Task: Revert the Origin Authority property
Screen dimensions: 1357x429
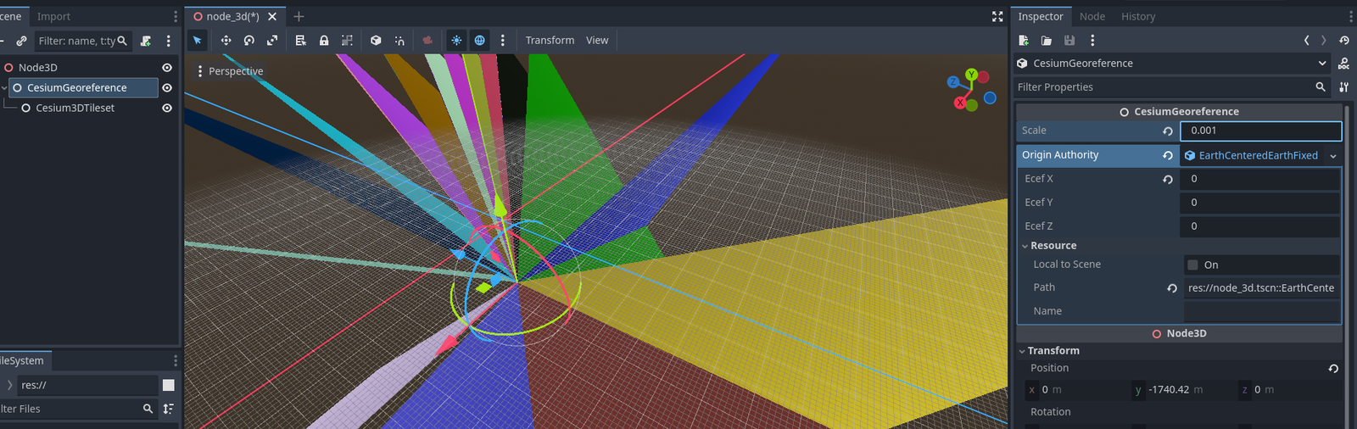Action: tap(1168, 155)
